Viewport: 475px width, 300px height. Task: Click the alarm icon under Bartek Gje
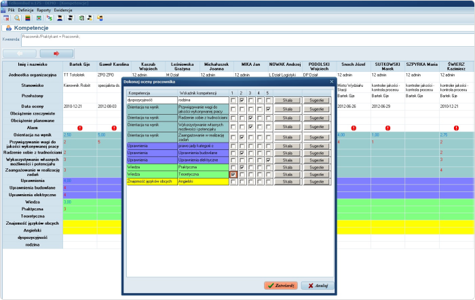(80, 128)
